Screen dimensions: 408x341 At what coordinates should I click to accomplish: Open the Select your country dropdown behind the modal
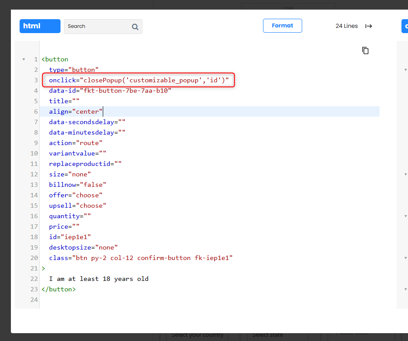(x=197, y=335)
